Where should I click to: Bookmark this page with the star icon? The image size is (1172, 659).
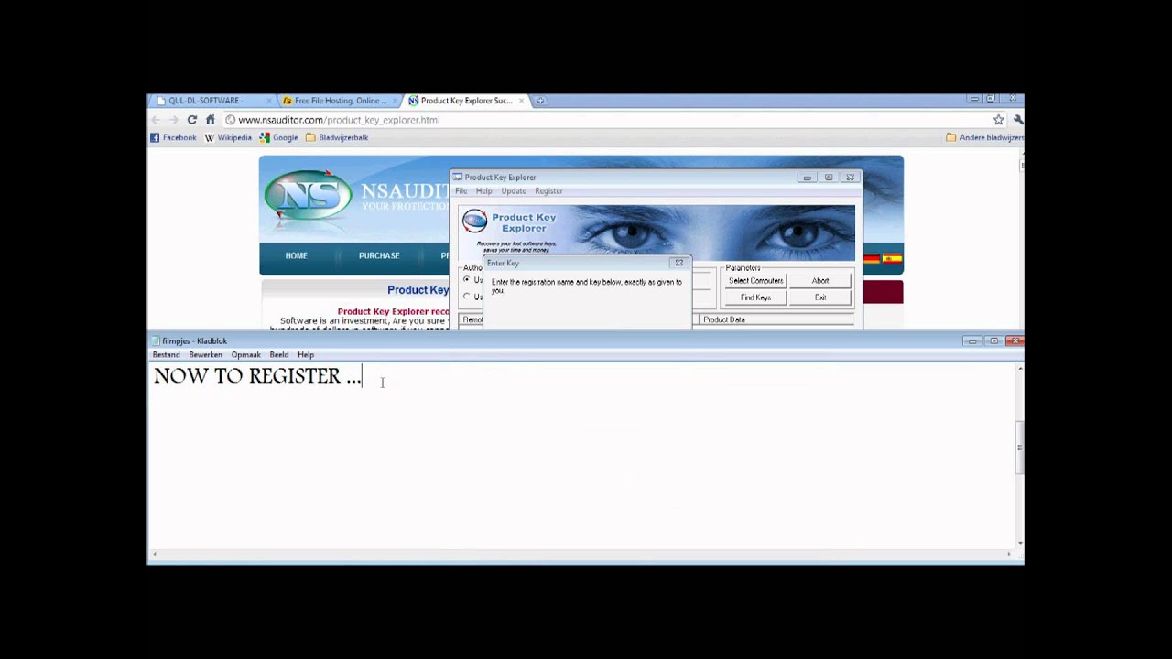click(998, 120)
